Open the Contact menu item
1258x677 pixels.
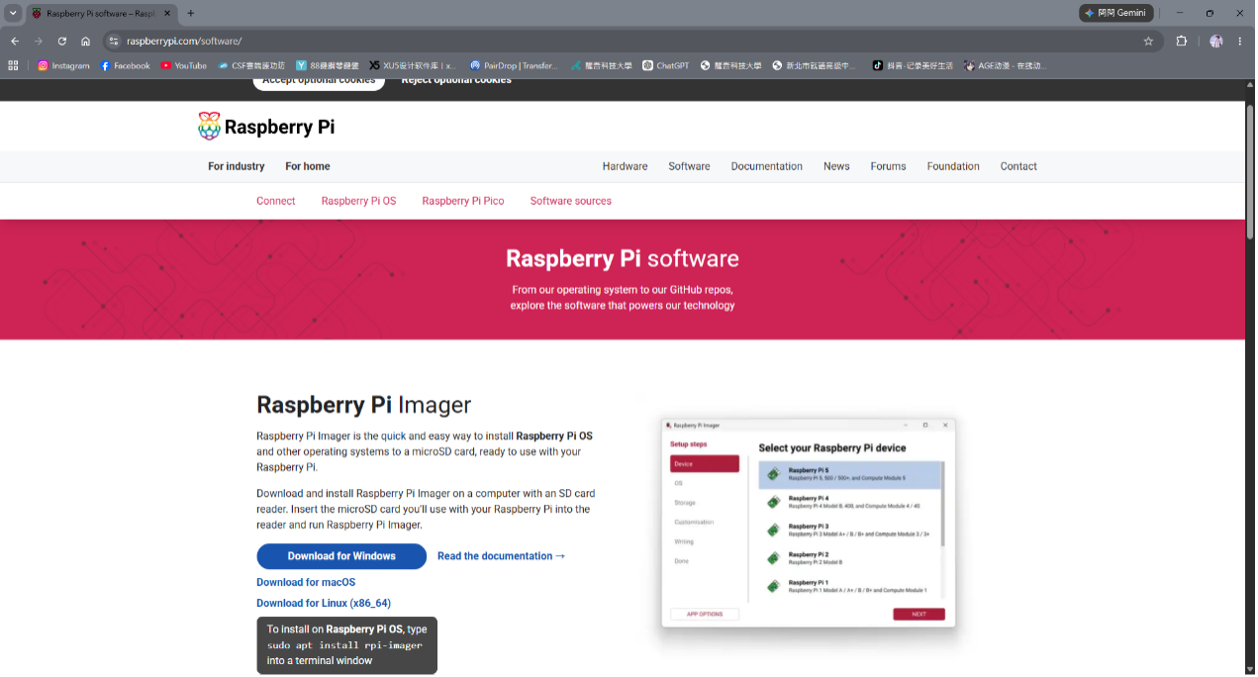tap(1018, 166)
